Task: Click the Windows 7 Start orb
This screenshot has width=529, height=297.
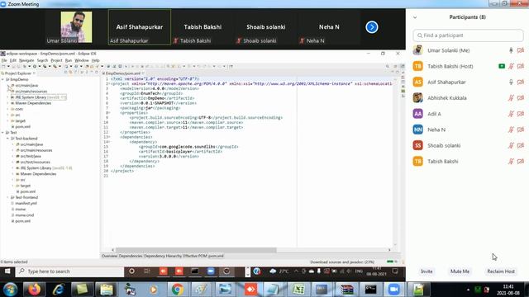Action: (x=11, y=290)
